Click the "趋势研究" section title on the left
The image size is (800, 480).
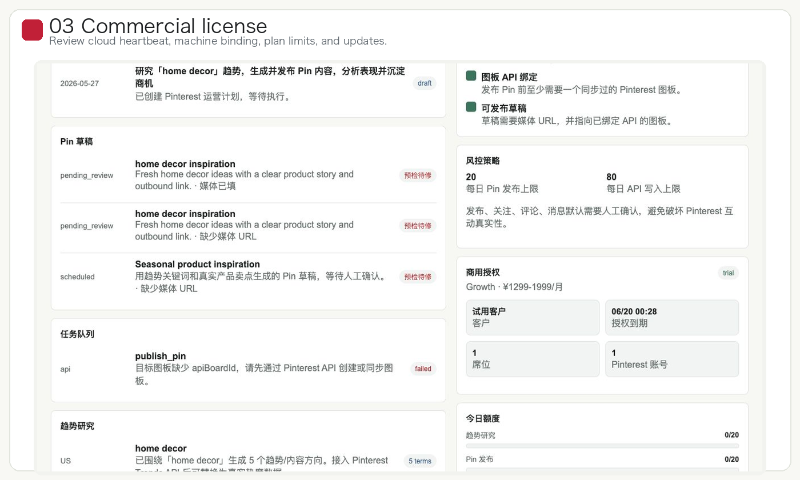click(x=77, y=426)
